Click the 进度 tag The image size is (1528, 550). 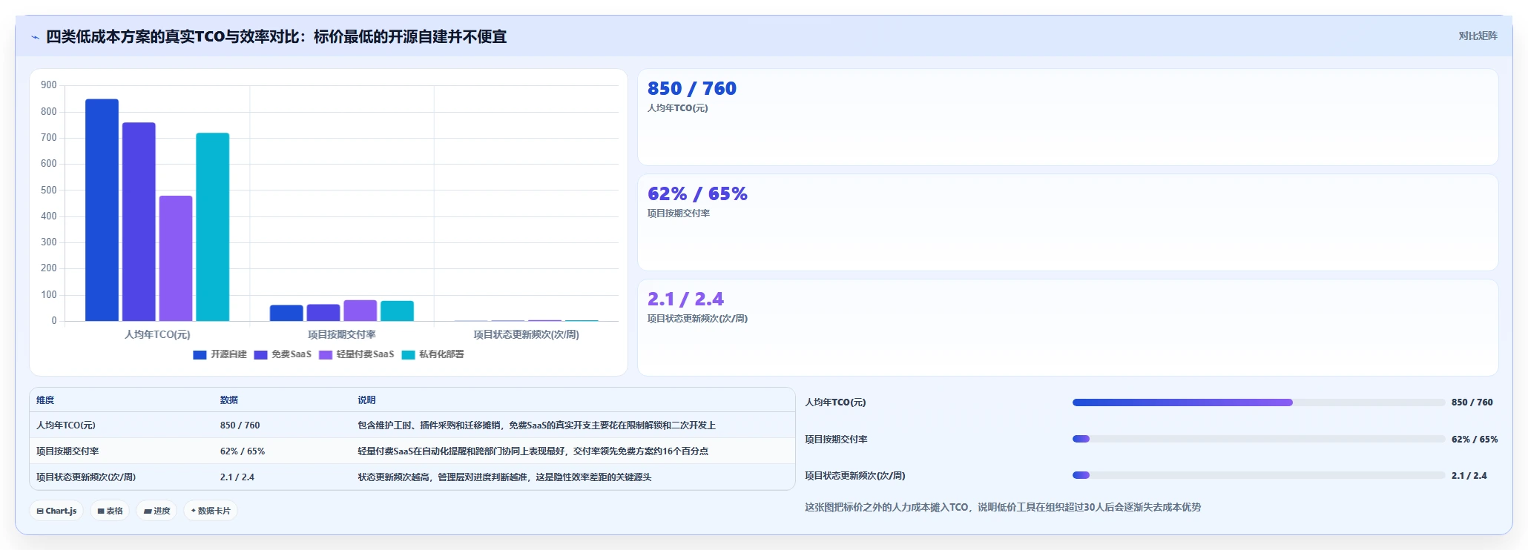point(157,511)
